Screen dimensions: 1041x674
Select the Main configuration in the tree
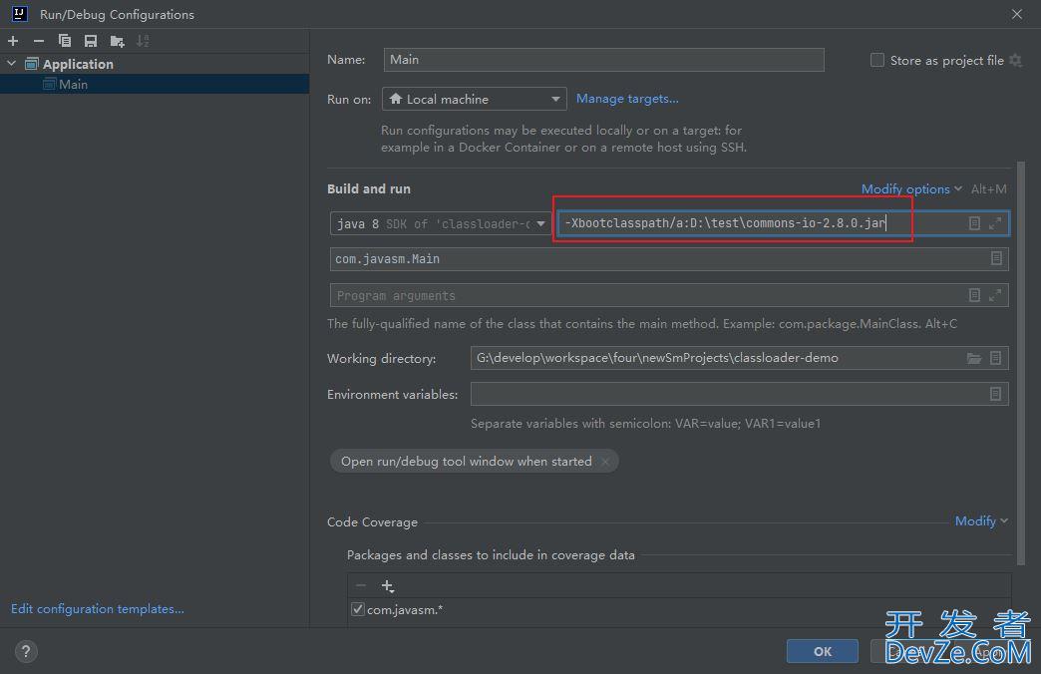coord(155,84)
